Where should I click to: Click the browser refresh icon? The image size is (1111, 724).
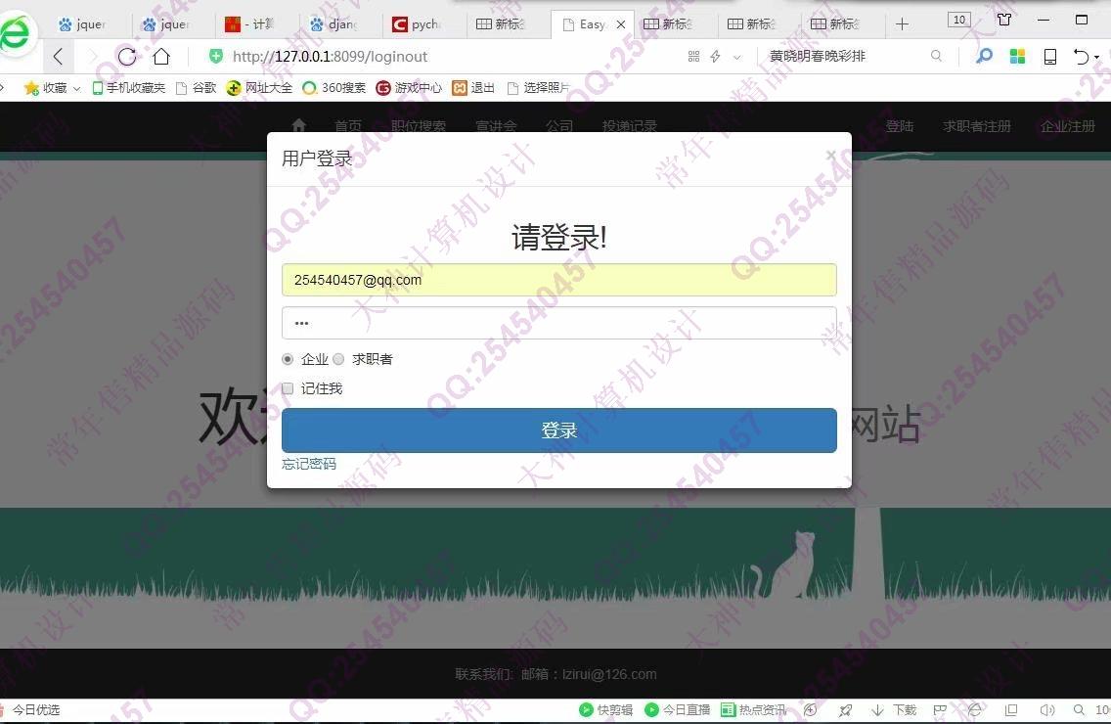tap(127, 57)
